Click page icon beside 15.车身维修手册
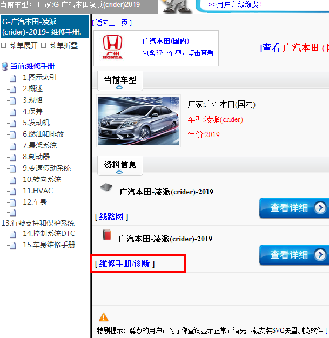 13,245
